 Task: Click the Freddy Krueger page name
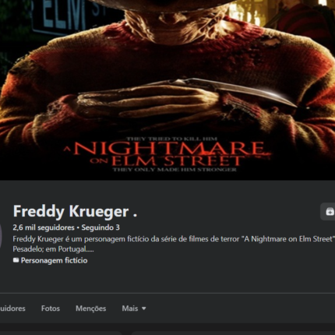[75, 211]
